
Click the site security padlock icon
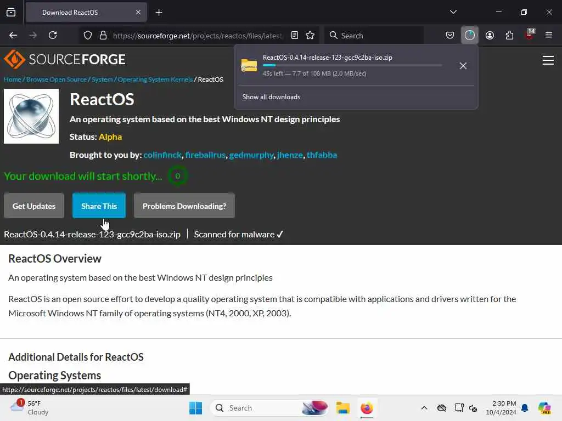point(103,36)
